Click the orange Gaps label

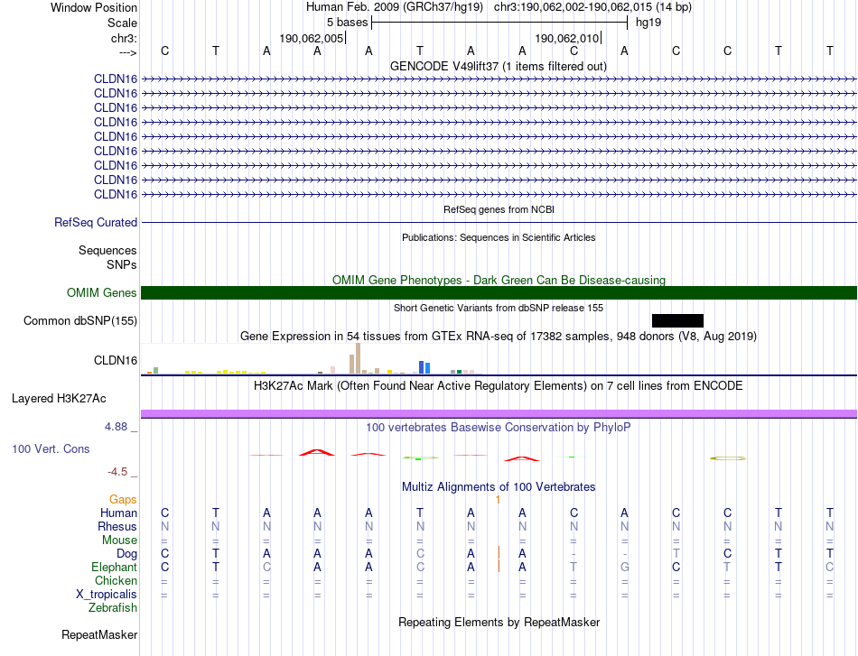tap(123, 499)
